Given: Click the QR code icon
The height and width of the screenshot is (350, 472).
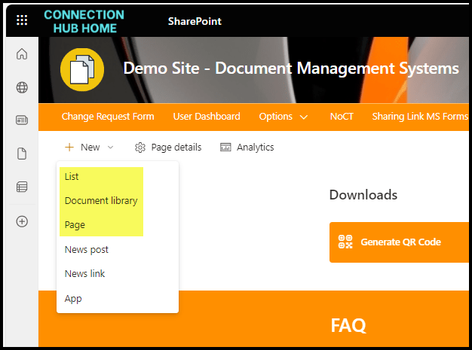Looking at the screenshot, I should tap(345, 242).
